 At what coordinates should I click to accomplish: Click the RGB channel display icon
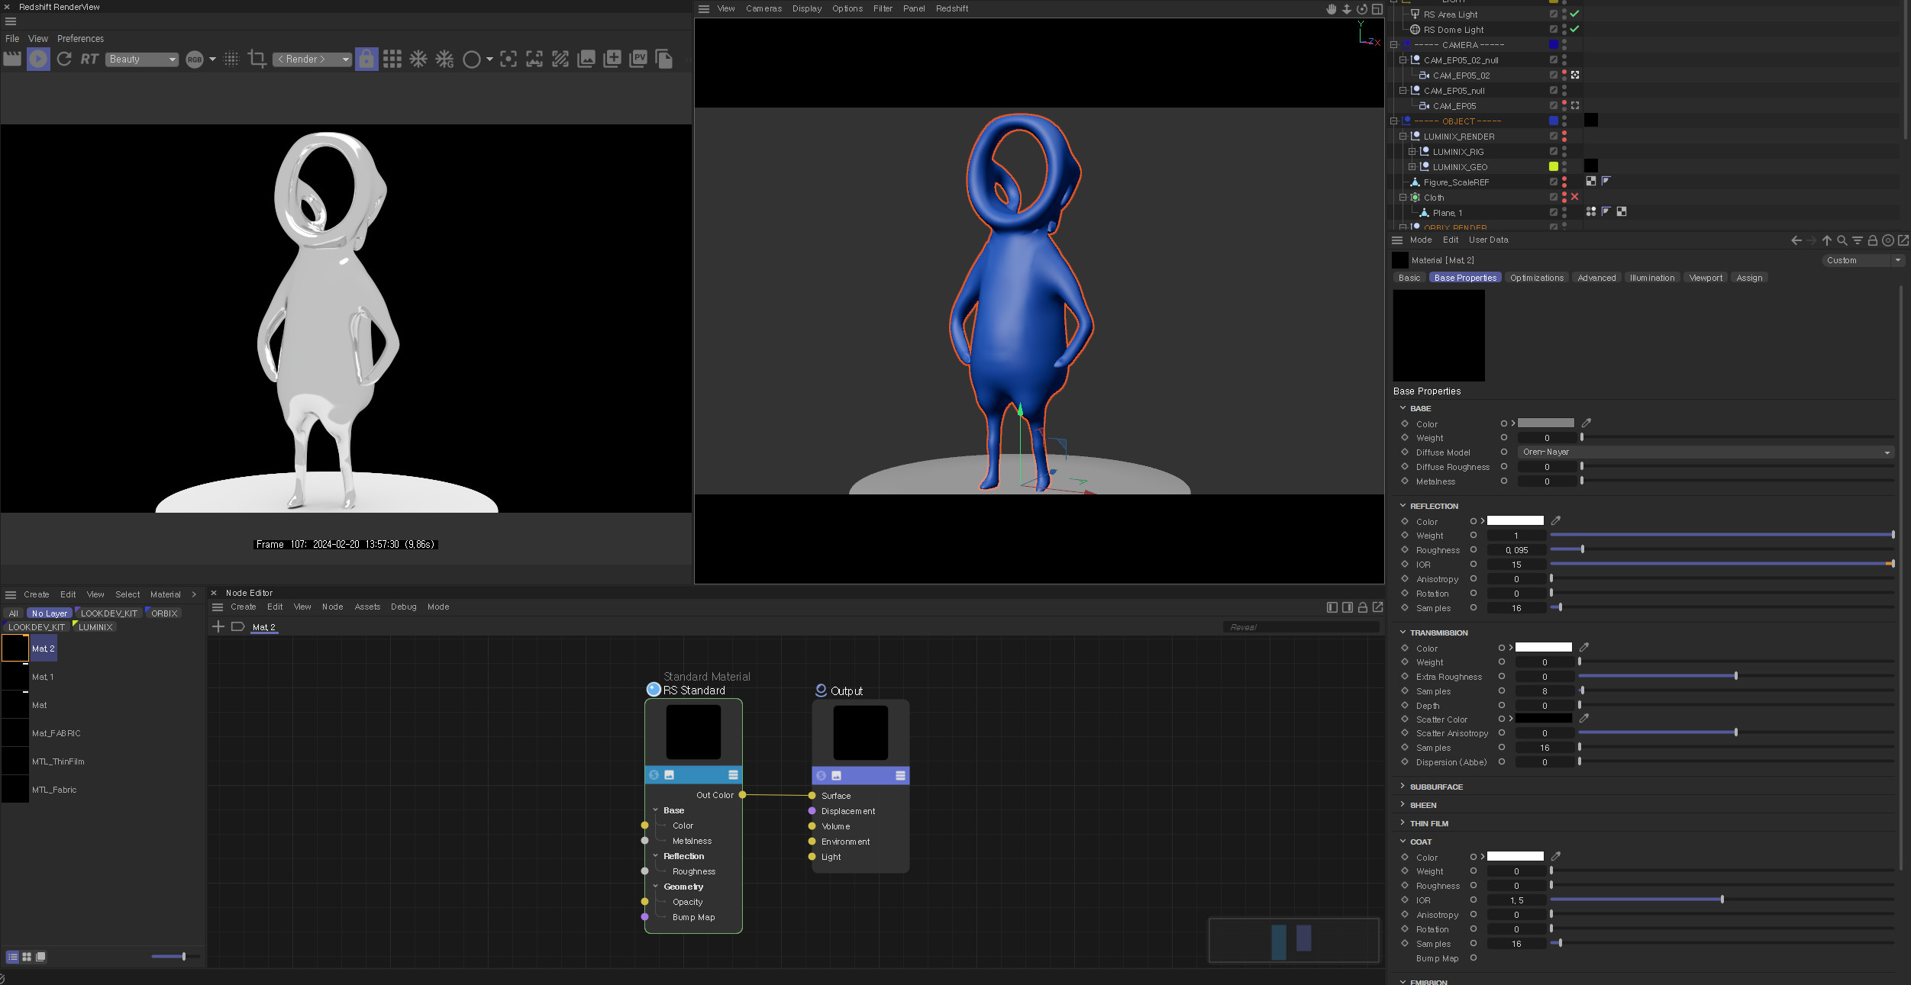tap(195, 60)
